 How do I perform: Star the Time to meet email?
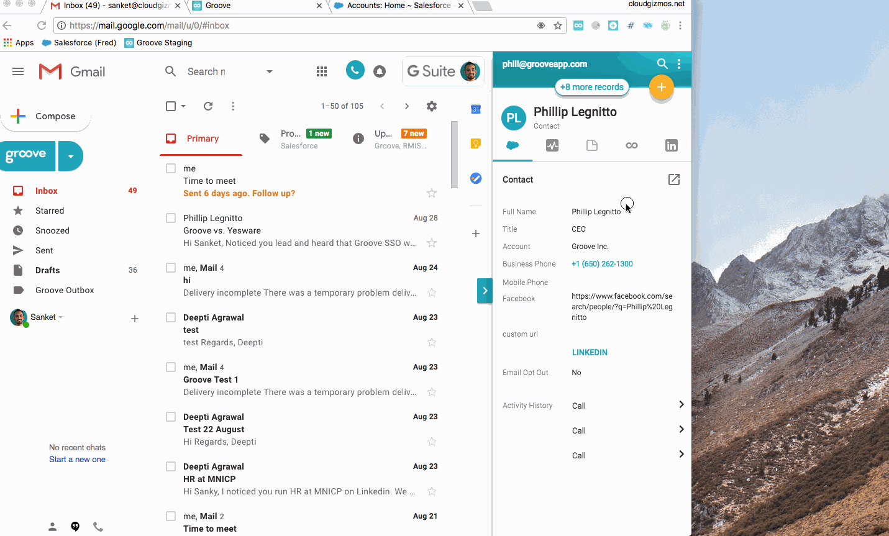pos(432,193)
